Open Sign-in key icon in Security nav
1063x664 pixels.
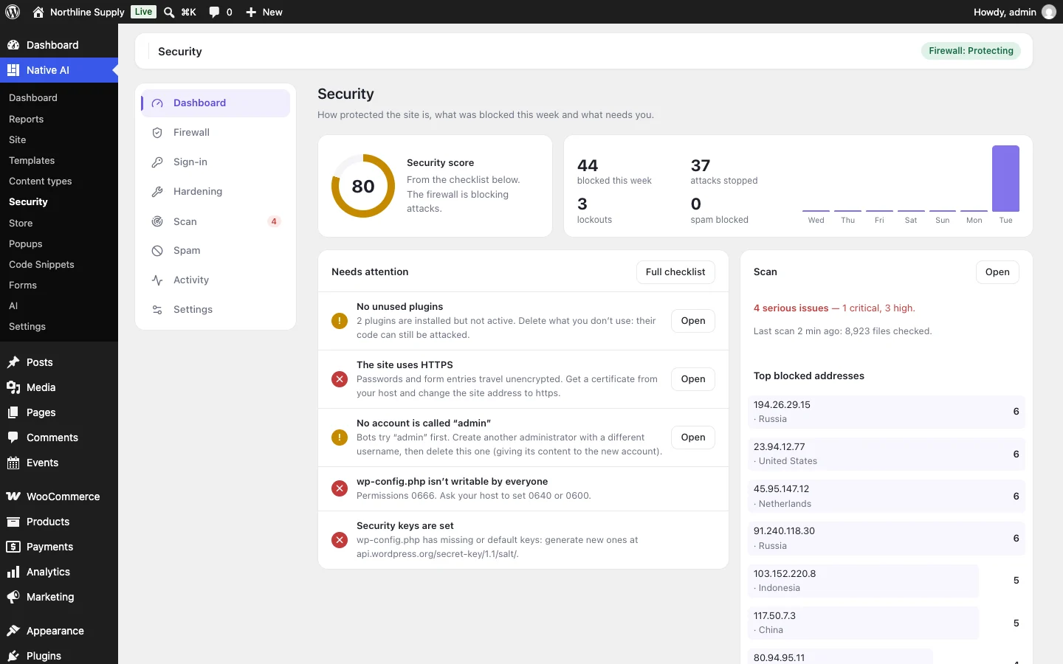pos(157,162)
